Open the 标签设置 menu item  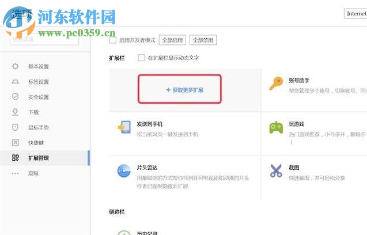[x=45, y=82]
